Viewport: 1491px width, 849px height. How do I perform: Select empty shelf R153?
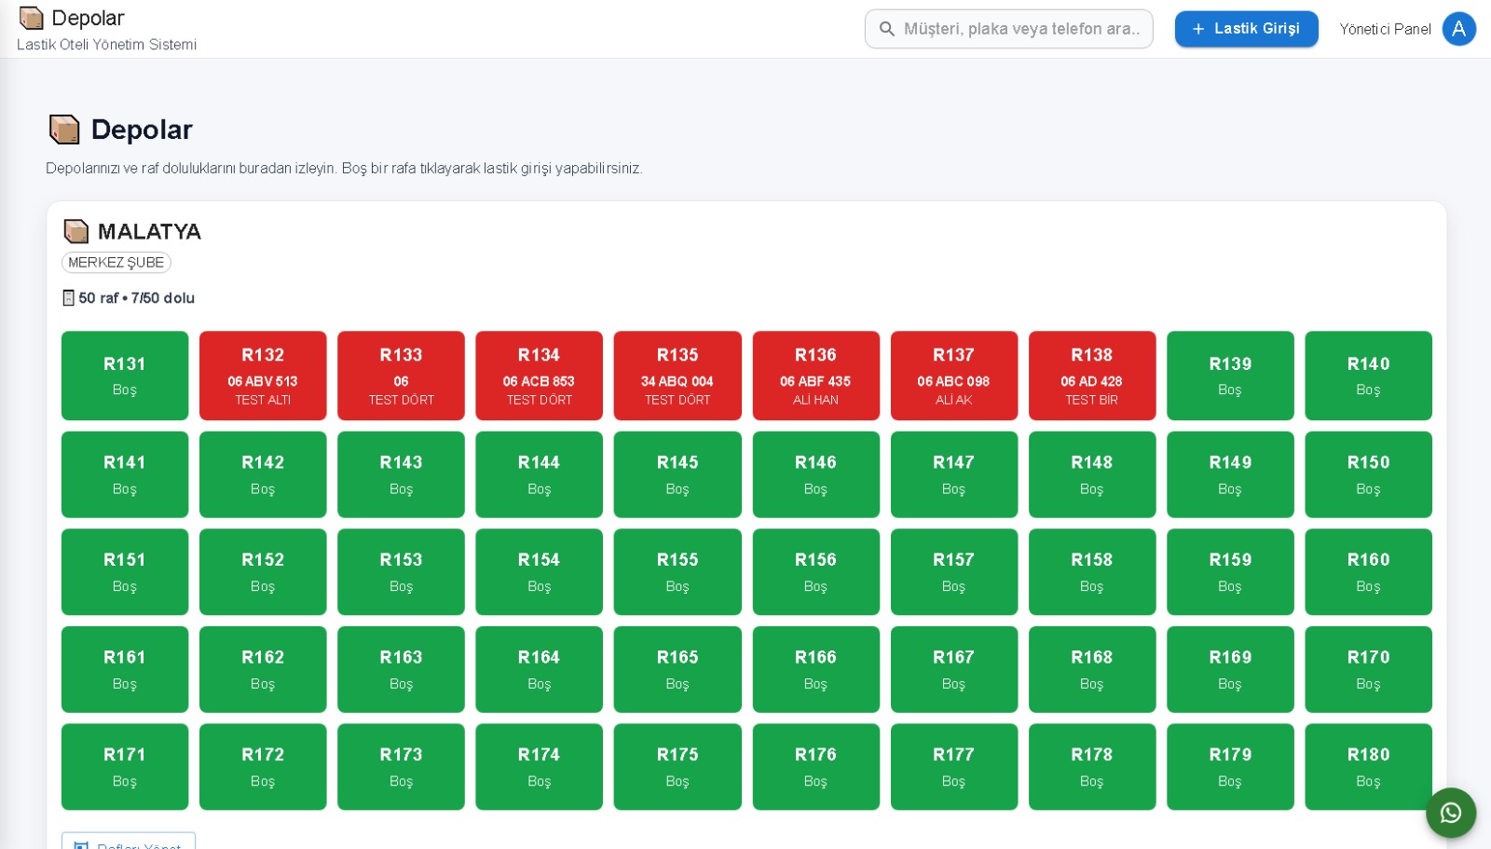pos(401,572)
